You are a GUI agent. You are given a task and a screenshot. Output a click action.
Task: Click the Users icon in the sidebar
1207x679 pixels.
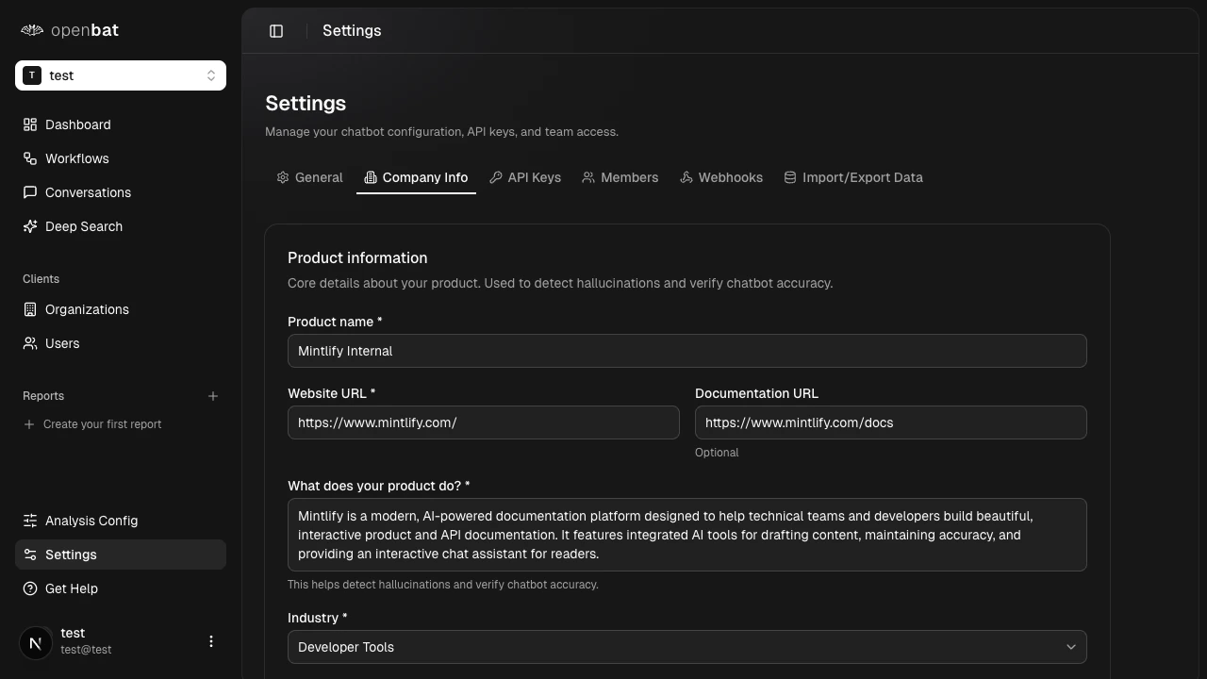(x=31, y=343)
